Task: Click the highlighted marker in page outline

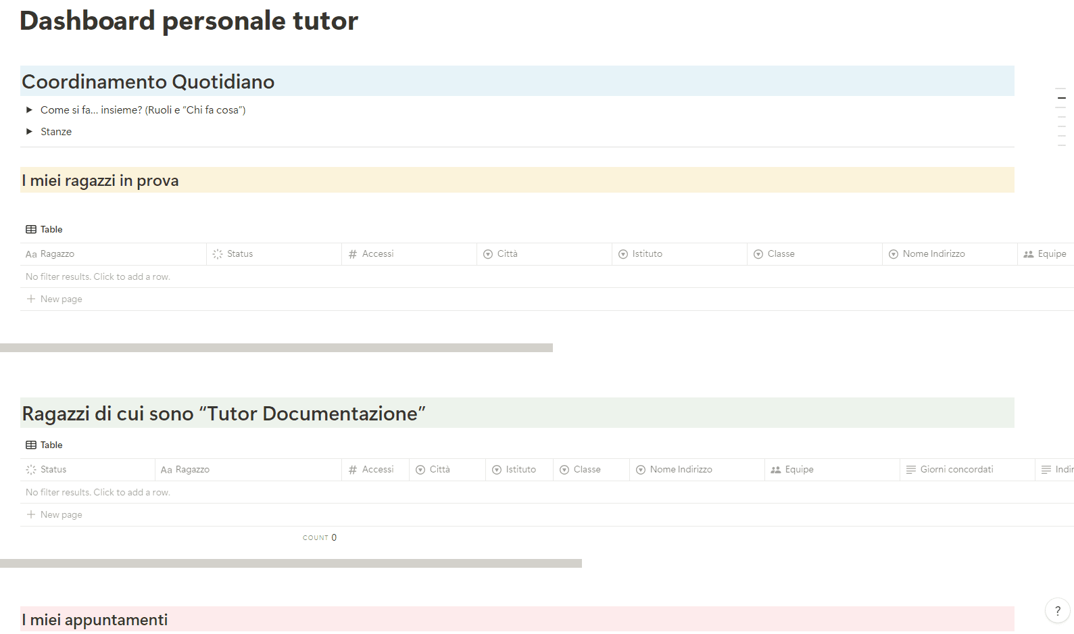Action: pos(1062,98)
